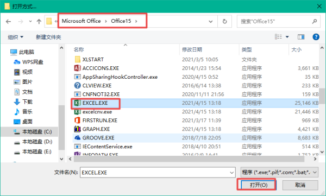Sort by the 修改日期 column header

[192, 49]
